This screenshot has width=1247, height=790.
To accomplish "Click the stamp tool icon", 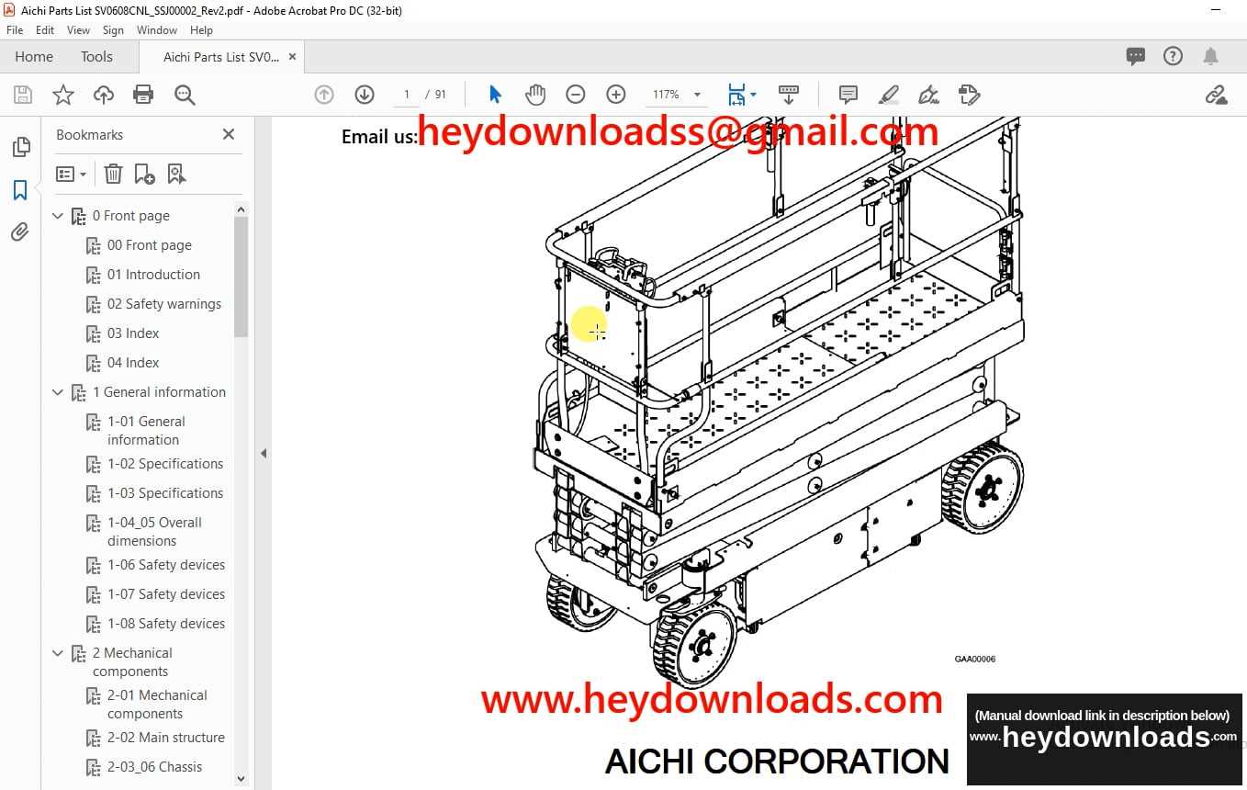I will coord(969,95).
